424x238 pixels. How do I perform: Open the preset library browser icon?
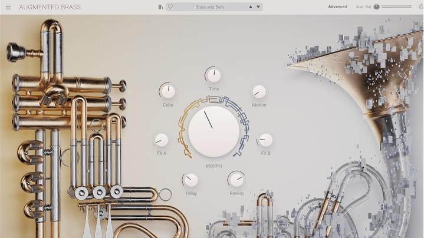point(161,7)
